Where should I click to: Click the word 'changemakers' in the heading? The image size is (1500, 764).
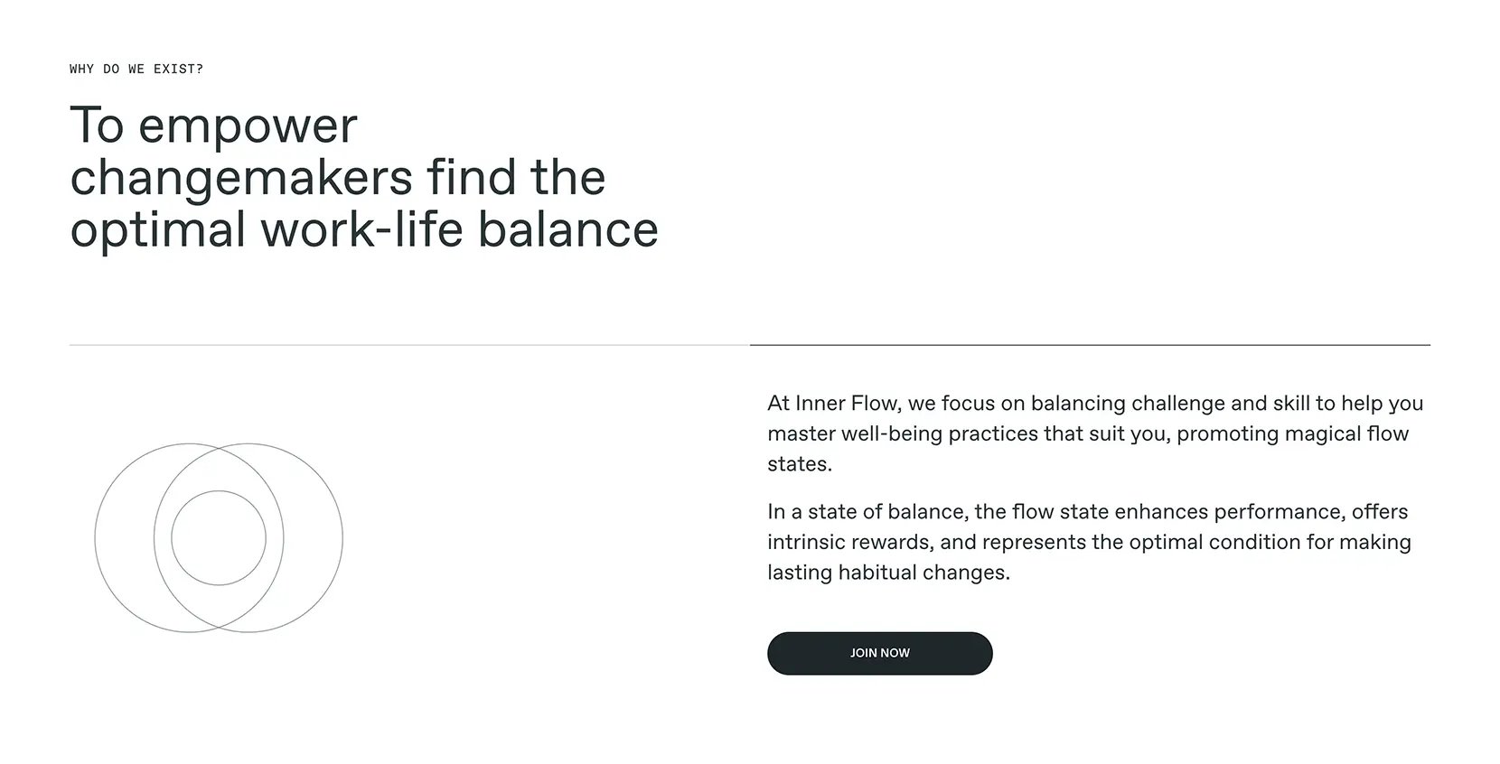[241, 179]
